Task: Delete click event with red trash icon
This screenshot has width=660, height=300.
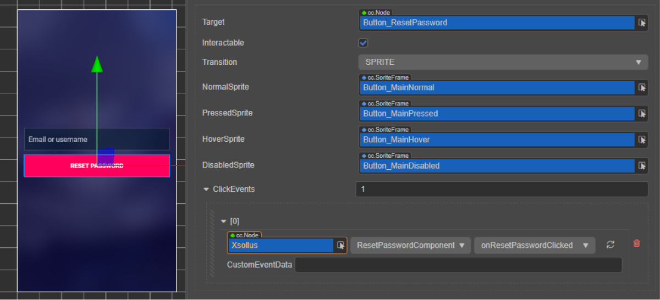Action: pos(636,243)
